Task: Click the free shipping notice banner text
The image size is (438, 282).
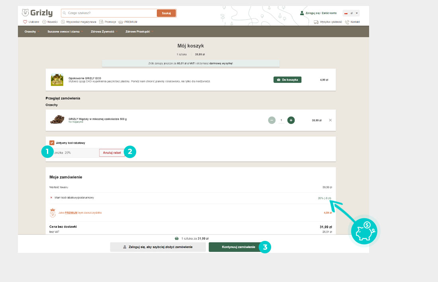Action: point(190,63)
